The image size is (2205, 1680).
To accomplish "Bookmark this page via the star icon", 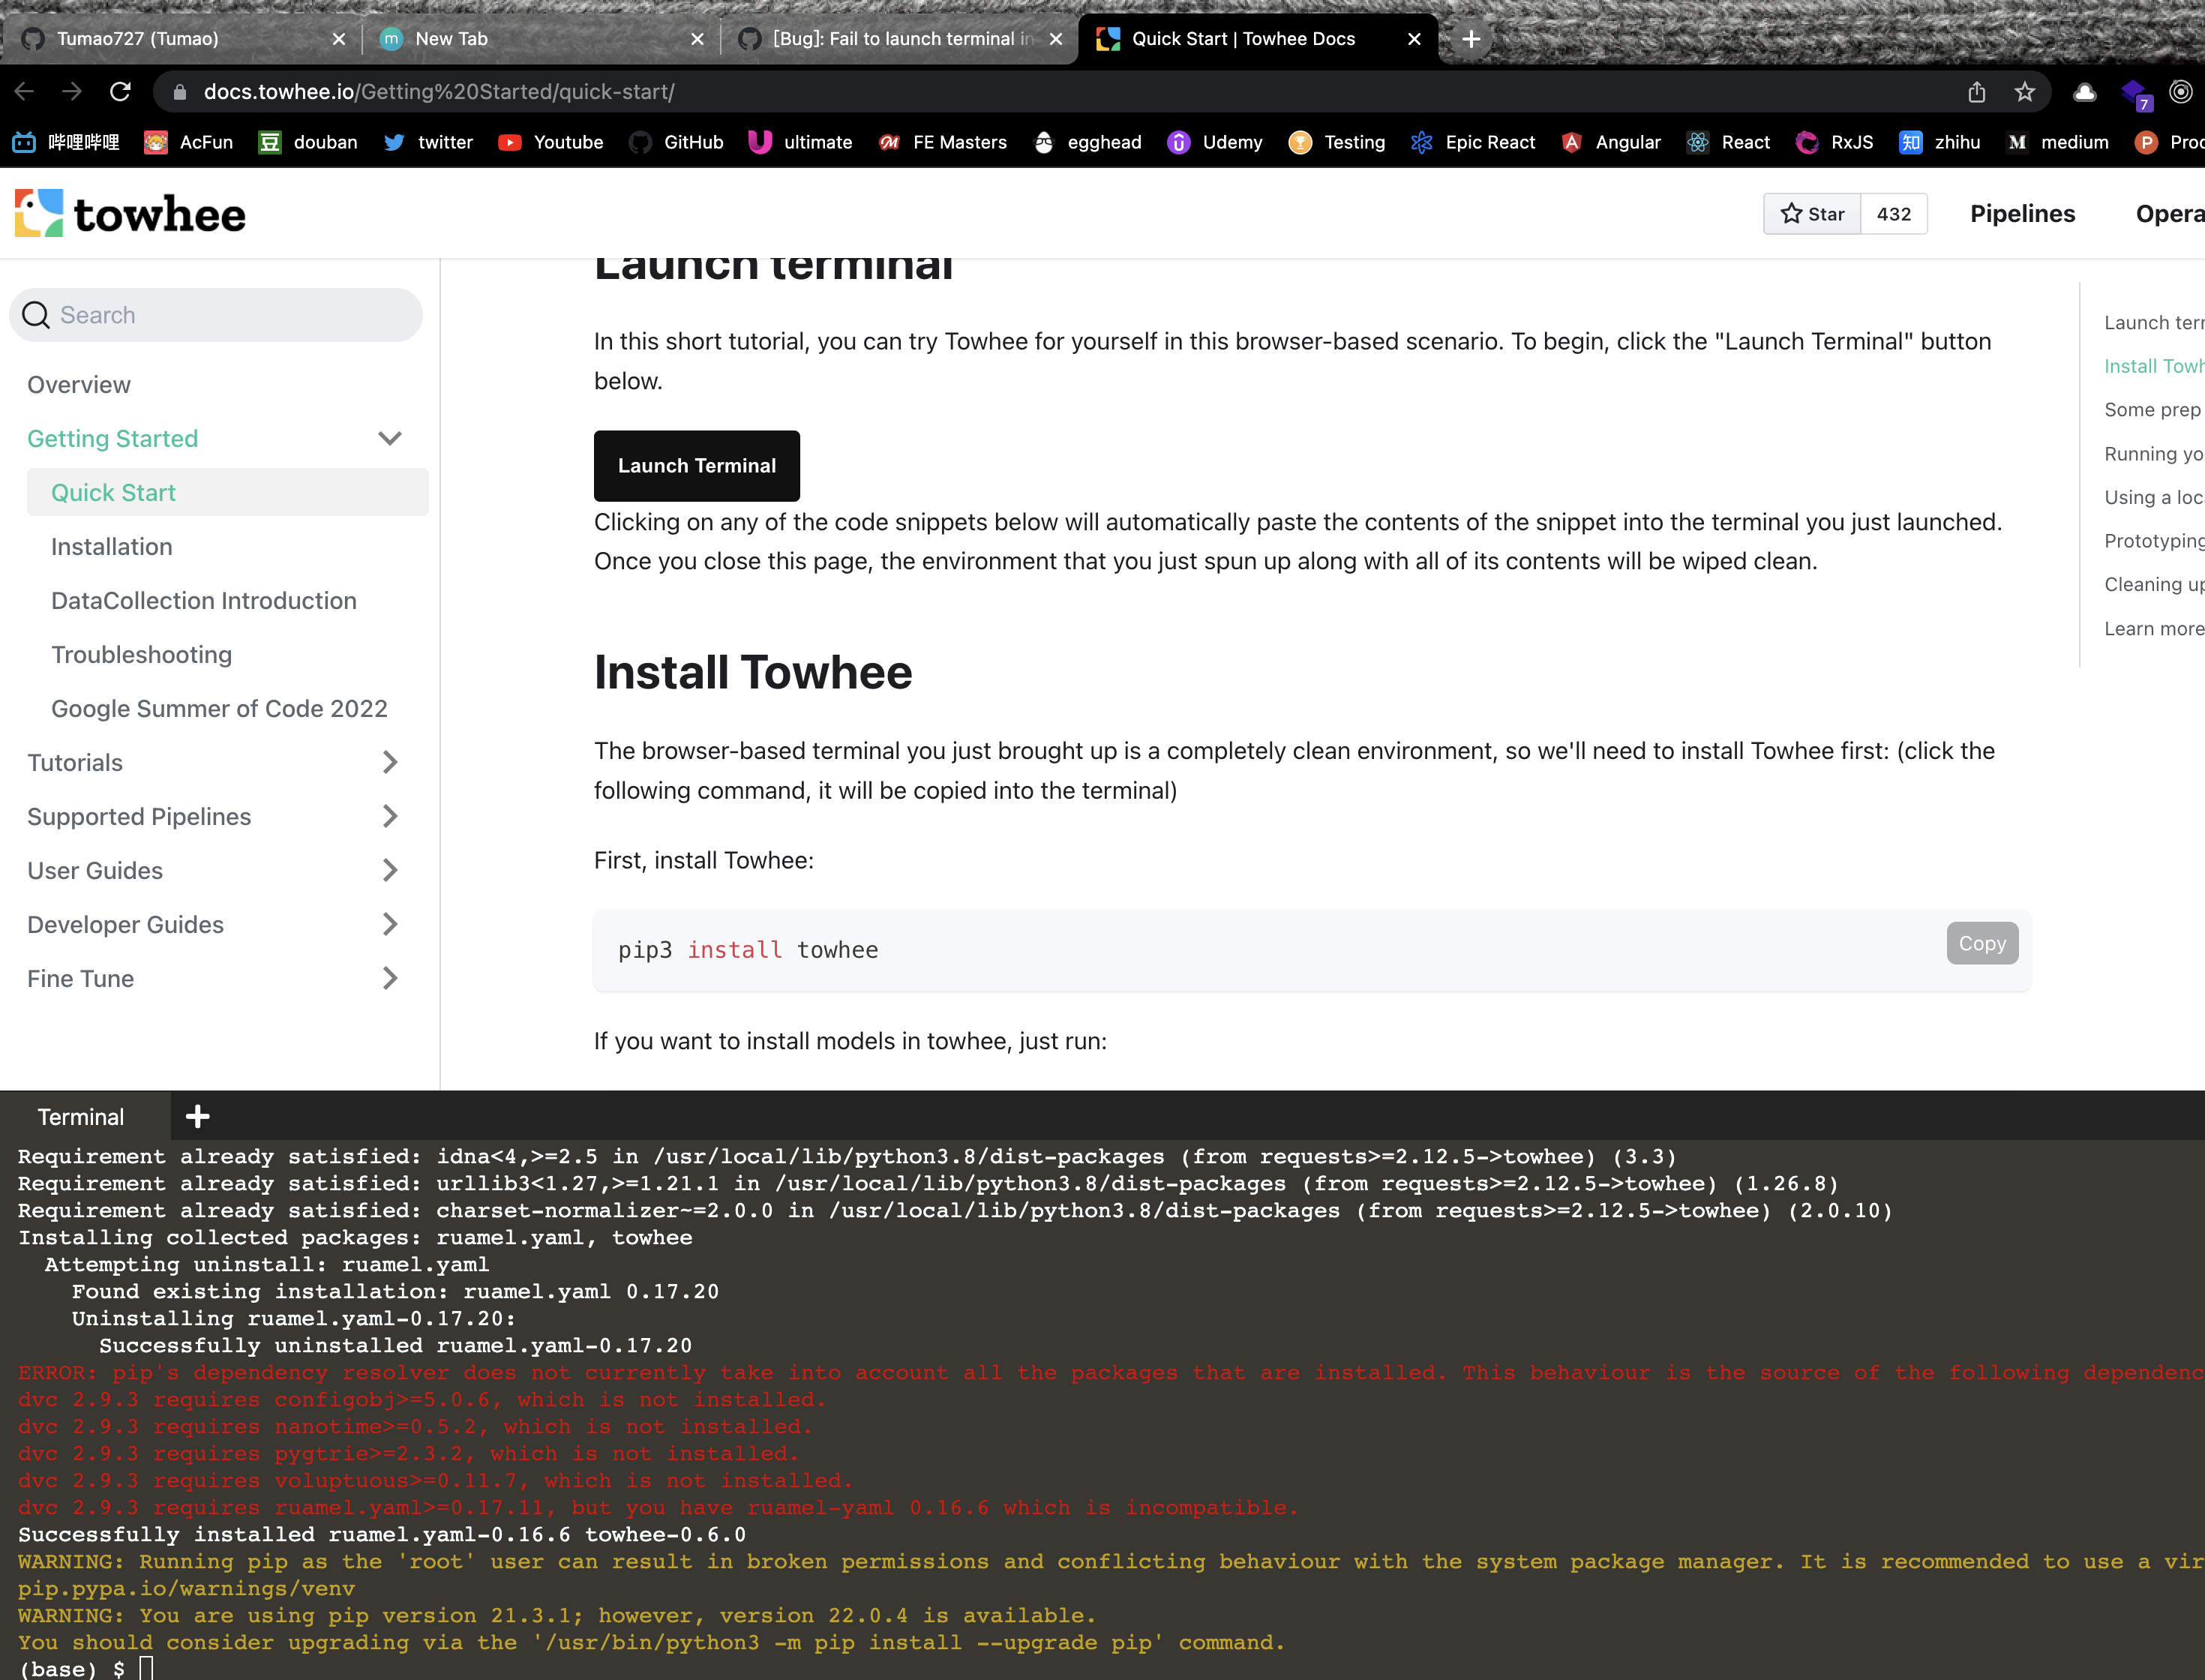I will 2025,91.
